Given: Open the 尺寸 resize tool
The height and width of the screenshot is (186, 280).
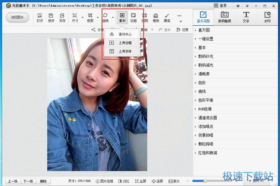Looking at the screenshot, I should tap(75, 18).
